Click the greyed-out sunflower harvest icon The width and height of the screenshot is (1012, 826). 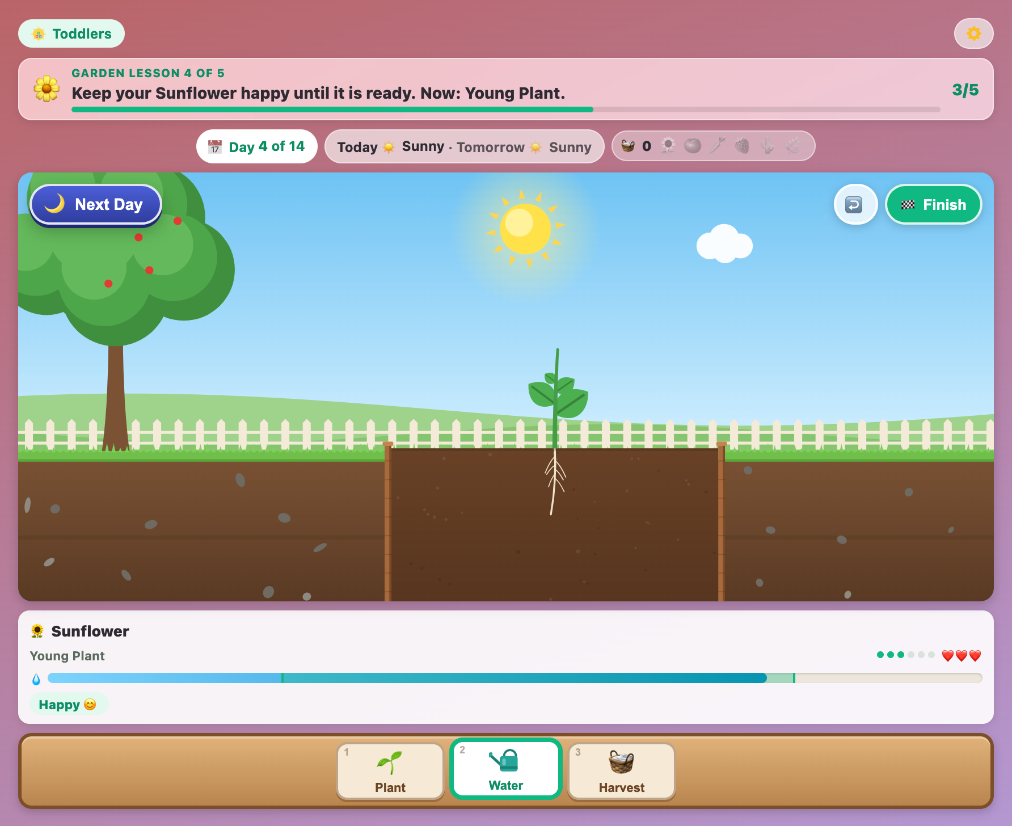668,146
